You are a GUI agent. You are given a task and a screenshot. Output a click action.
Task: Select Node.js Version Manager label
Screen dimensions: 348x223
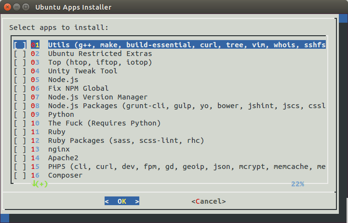[x=98, y=97]
